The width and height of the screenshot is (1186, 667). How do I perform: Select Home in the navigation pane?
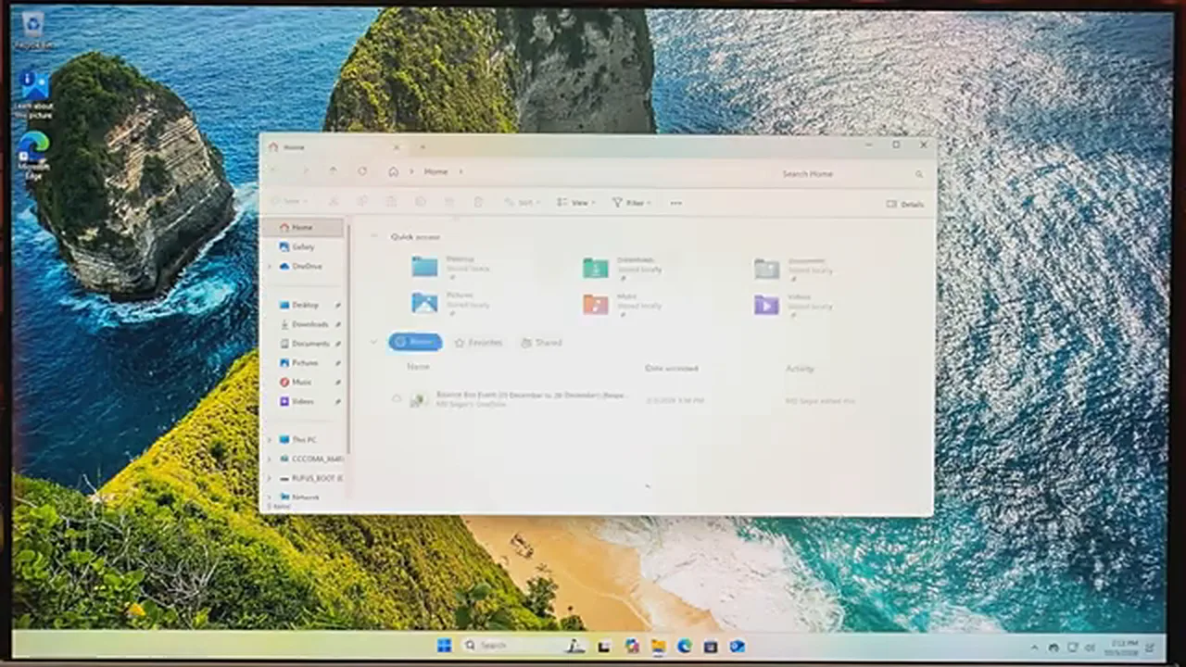303,227
